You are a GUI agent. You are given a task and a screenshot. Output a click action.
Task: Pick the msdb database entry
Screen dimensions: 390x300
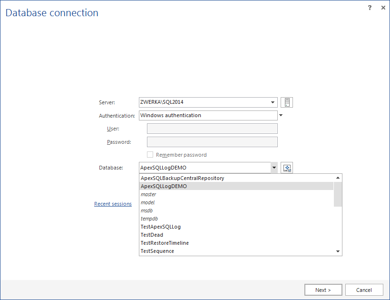tap(236, 210)
